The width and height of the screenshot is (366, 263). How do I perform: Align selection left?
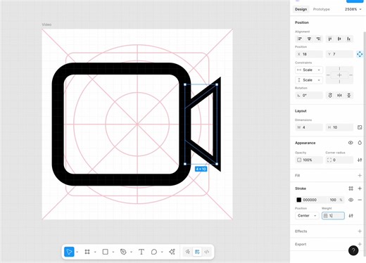point(300,39)
